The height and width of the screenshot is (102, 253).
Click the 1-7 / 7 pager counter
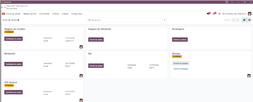[x=228, y=20]
